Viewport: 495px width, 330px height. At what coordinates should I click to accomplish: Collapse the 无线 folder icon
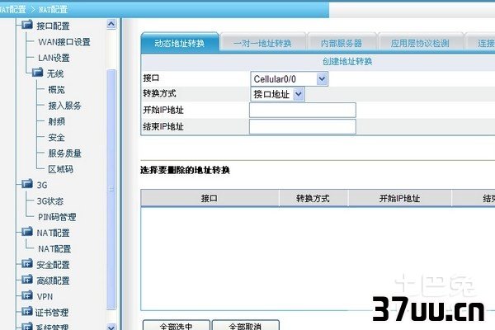37,73
